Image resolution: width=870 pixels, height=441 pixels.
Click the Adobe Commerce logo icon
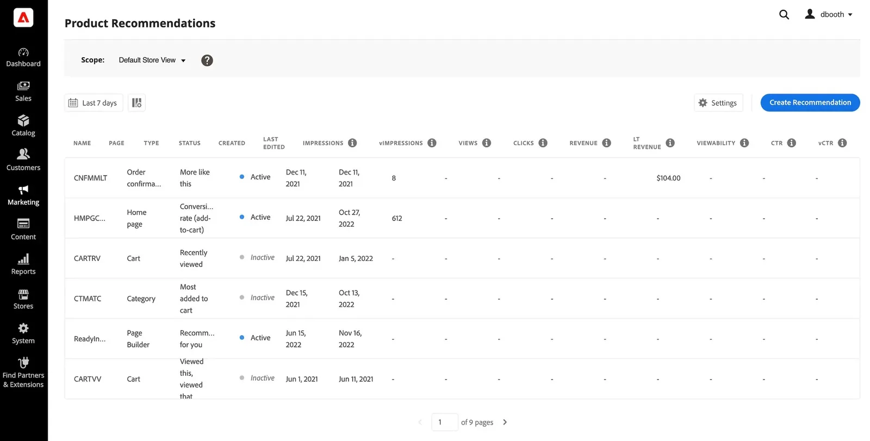click(x=23, y=18)
